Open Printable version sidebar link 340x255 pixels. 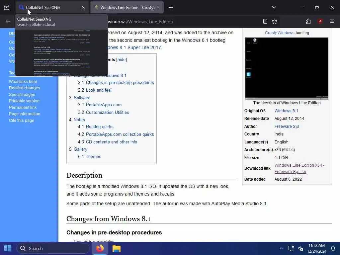coord(24,101)
